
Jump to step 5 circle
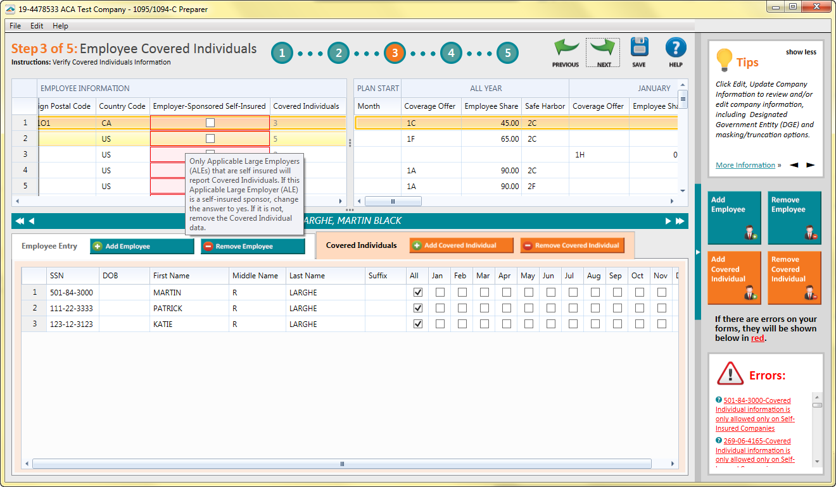click(507, 53)
